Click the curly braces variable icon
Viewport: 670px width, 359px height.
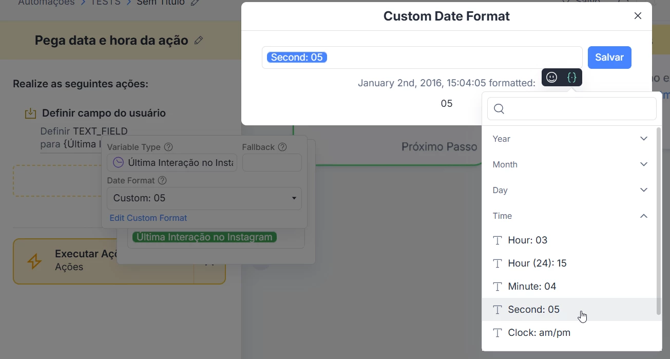[572, 78]
